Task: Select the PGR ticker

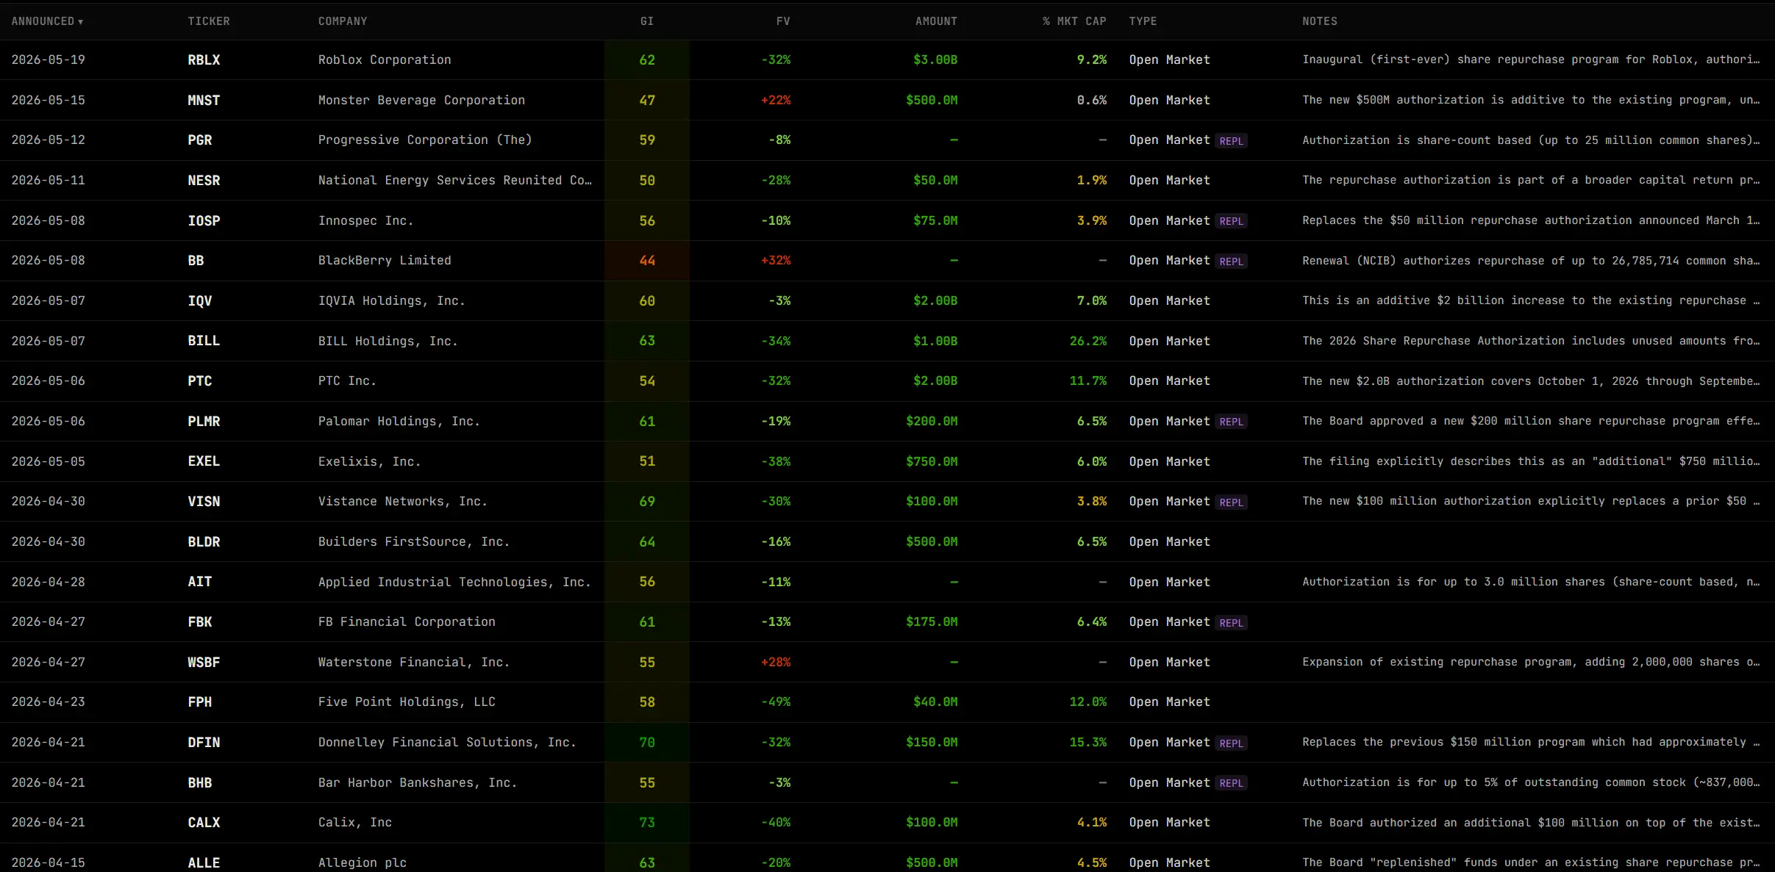Action: click(x=200, y=140)
